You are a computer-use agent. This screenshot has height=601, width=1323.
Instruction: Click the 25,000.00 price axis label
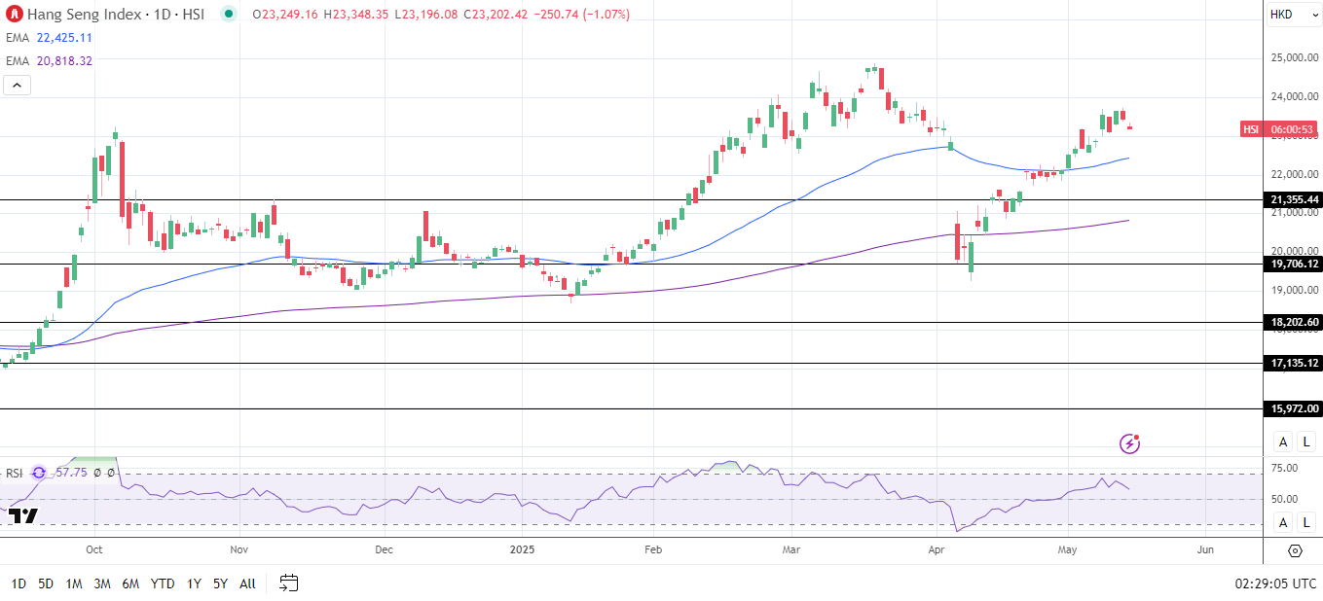pos(1295,57)
